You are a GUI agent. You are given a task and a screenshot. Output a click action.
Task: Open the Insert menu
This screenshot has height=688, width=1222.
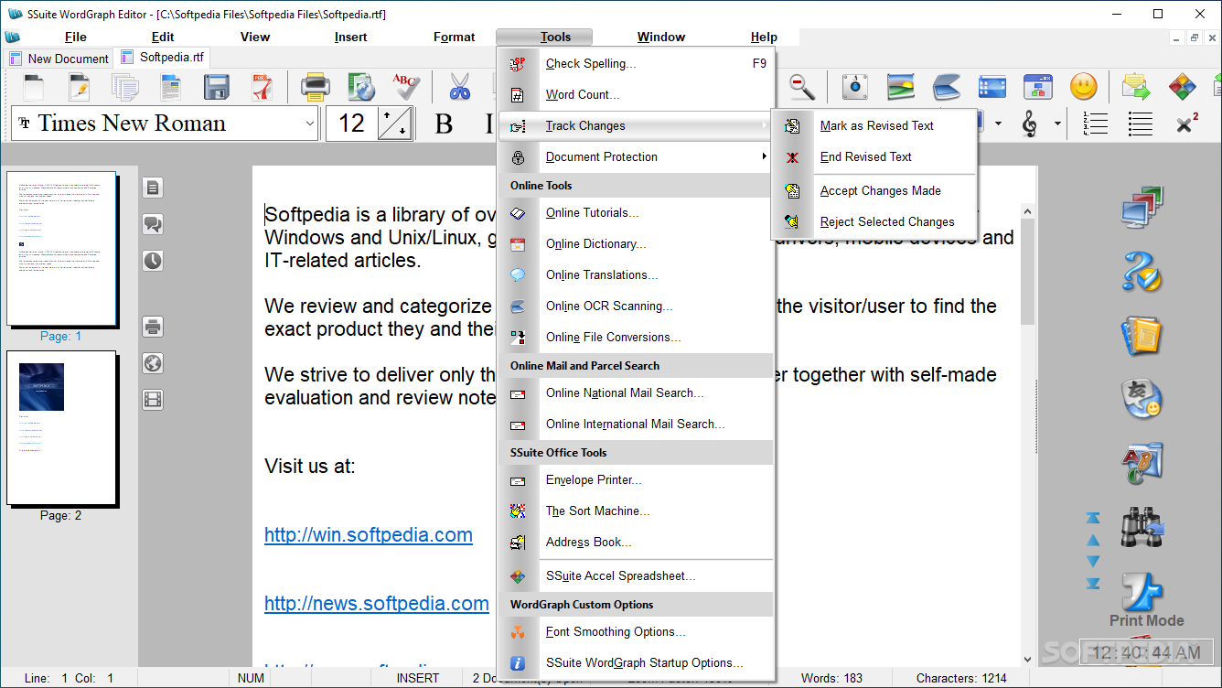coord(351,37)
